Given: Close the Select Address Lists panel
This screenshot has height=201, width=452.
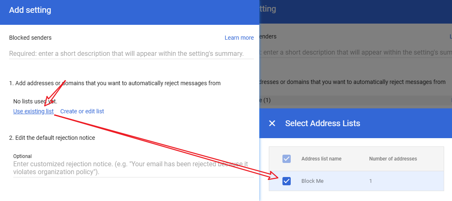Looking at the screenshot, I should (x=272, y=123).
